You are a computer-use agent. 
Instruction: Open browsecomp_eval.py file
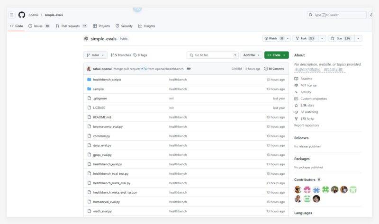[108, 126]
